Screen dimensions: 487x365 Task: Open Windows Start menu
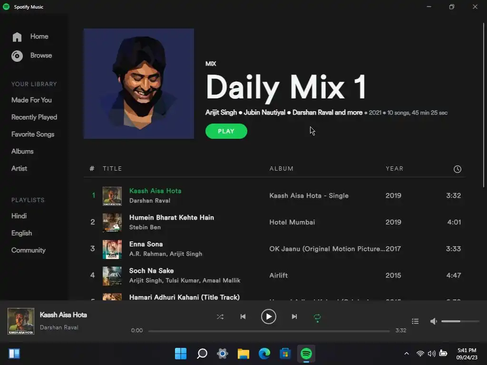[x=180, y=354]
